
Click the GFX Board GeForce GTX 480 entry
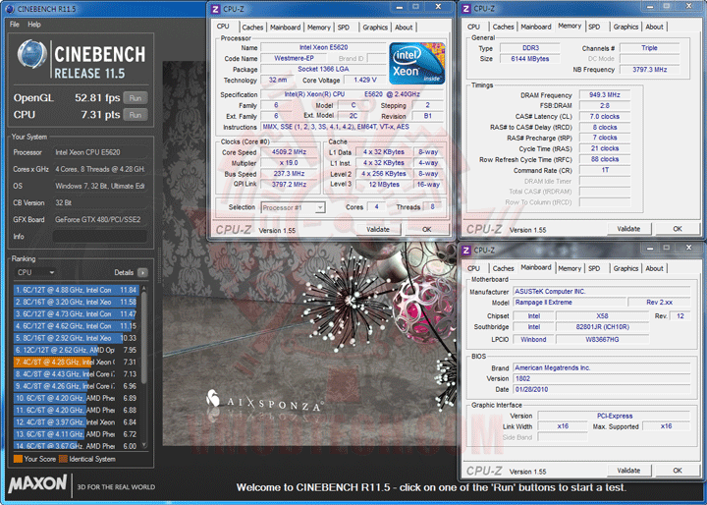pos(98,219)
